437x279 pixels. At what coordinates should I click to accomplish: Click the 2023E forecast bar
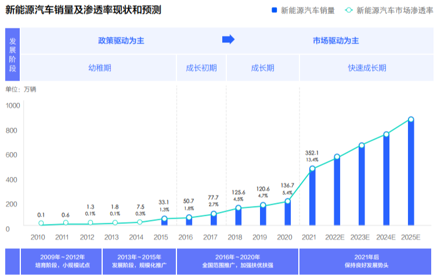362,185
